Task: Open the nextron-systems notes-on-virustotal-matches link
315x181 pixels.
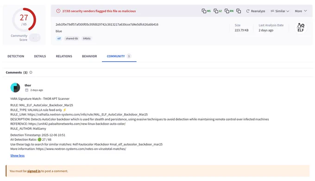Action: (81, 149)
